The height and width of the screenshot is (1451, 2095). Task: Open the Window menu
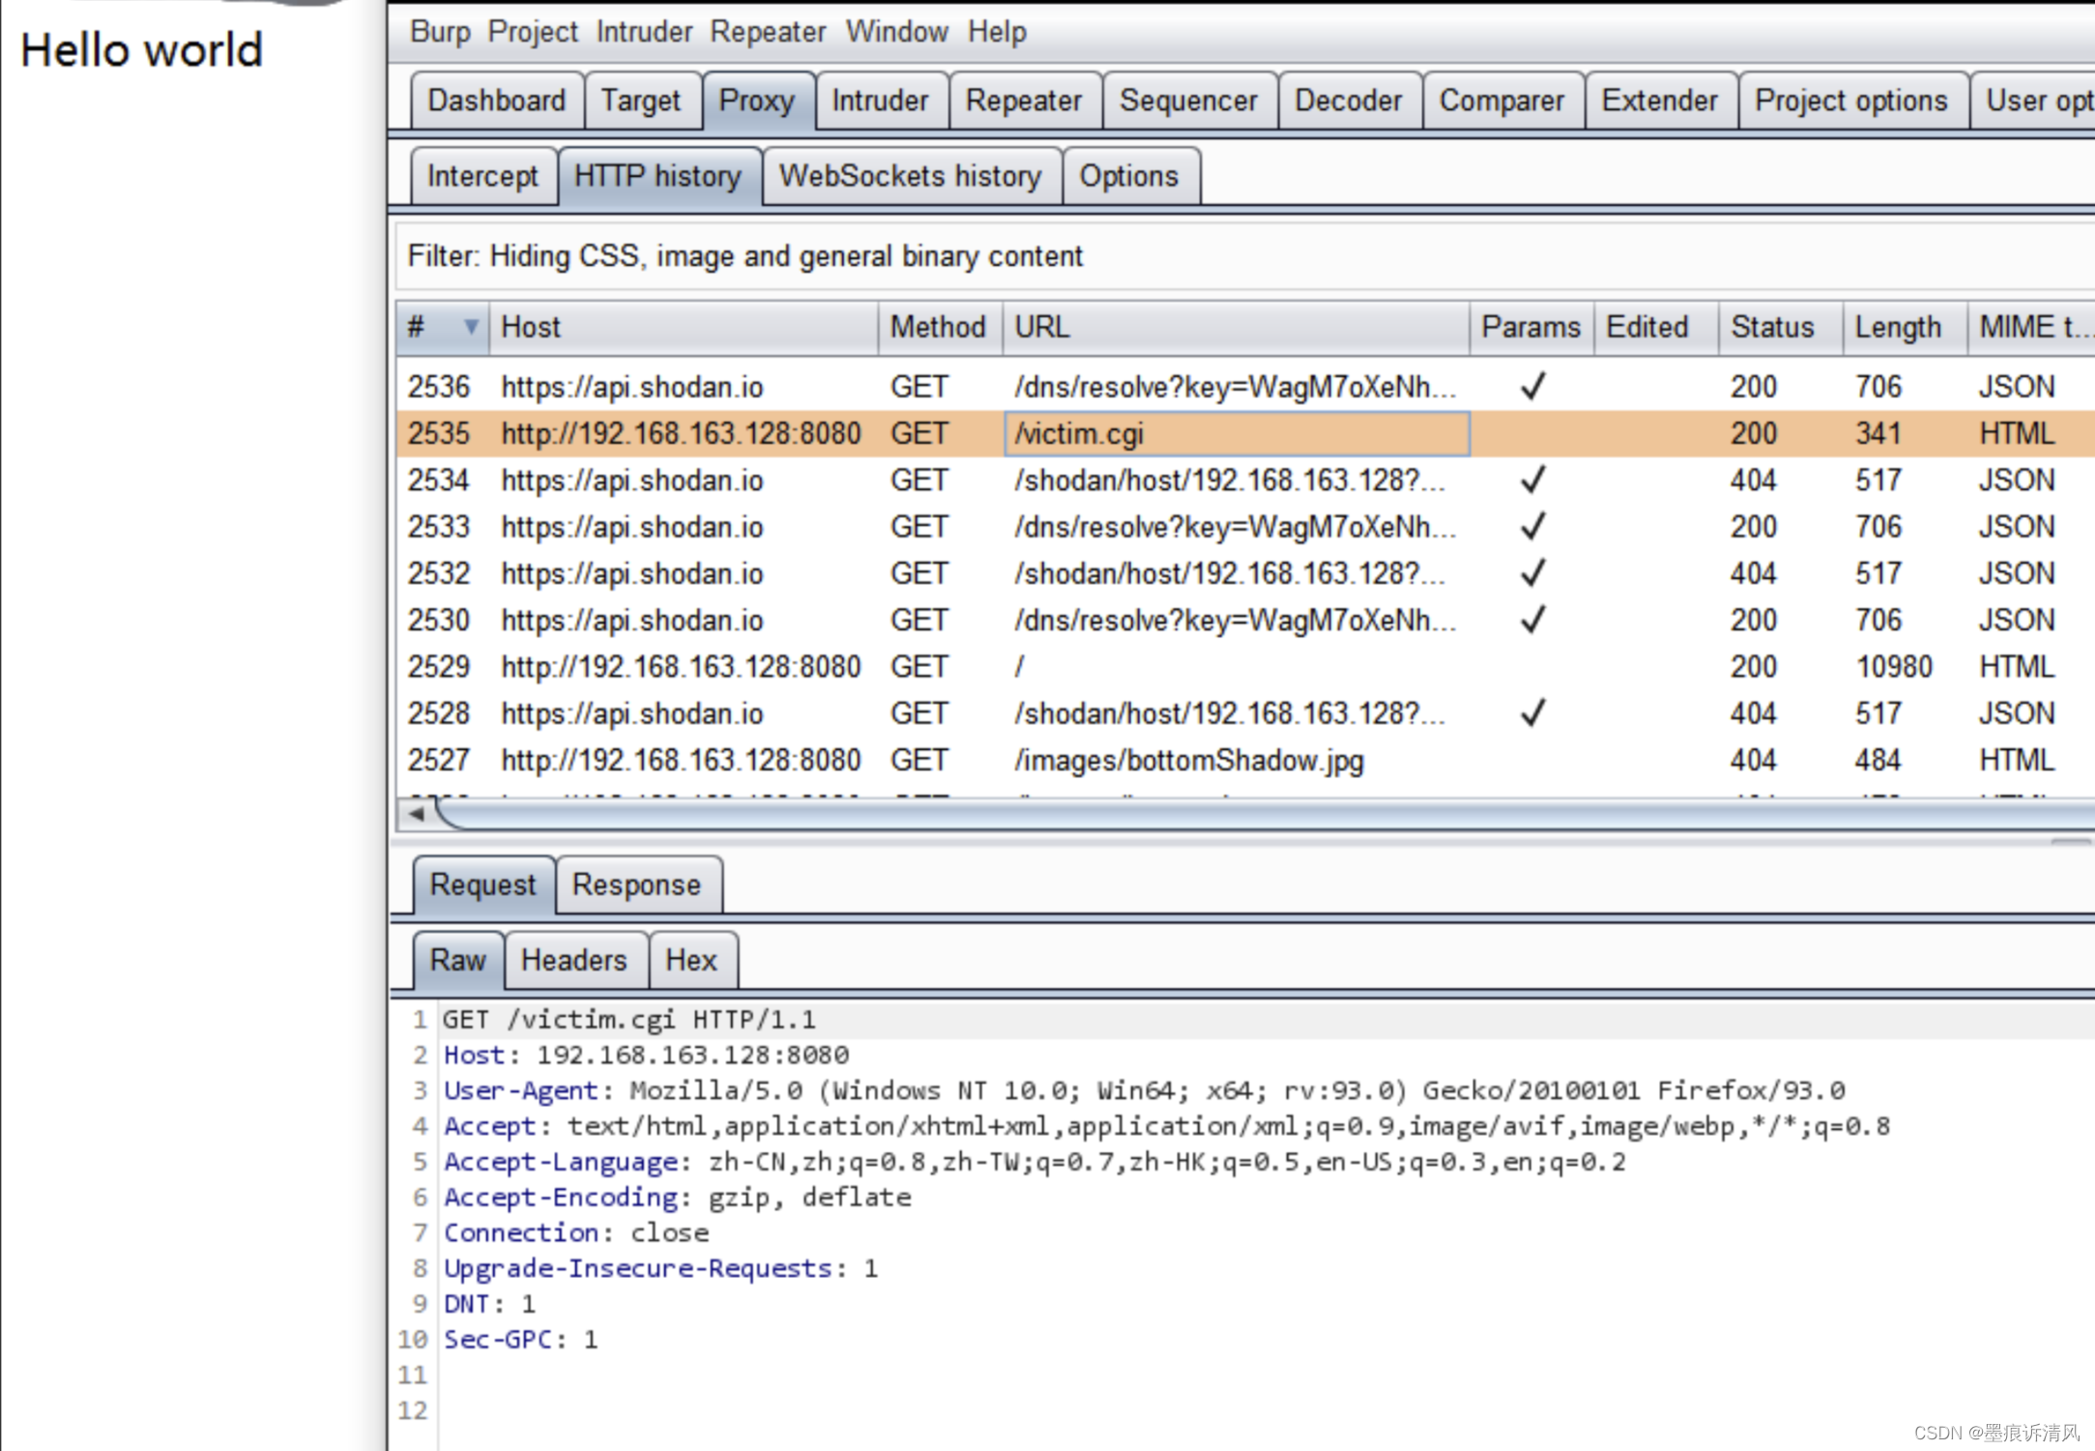pos(897,32)
